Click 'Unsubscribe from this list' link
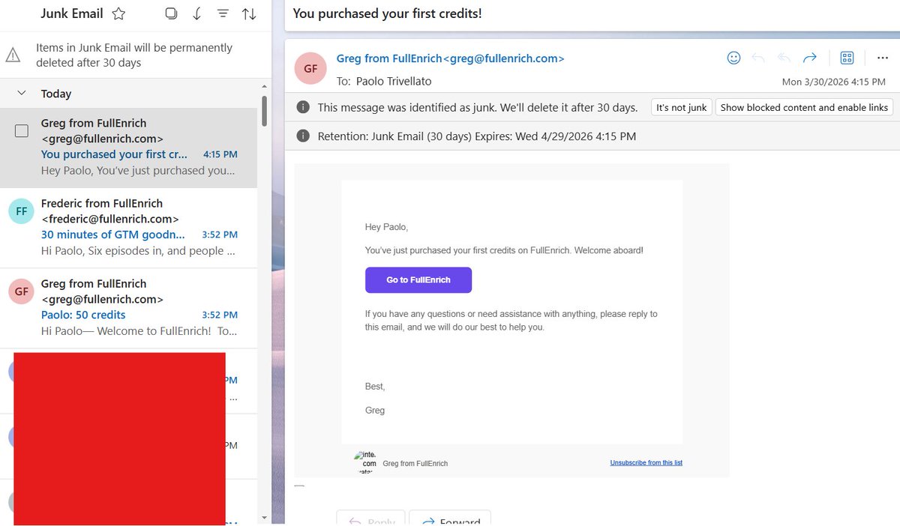Image resolution: width=900 pixels, height=526 pixels. click(x=646, y=462)
